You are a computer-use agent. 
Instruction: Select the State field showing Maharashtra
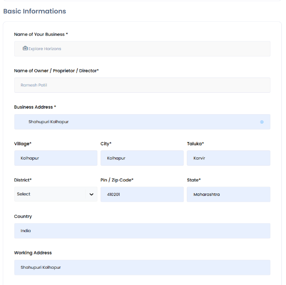point(228,194)
